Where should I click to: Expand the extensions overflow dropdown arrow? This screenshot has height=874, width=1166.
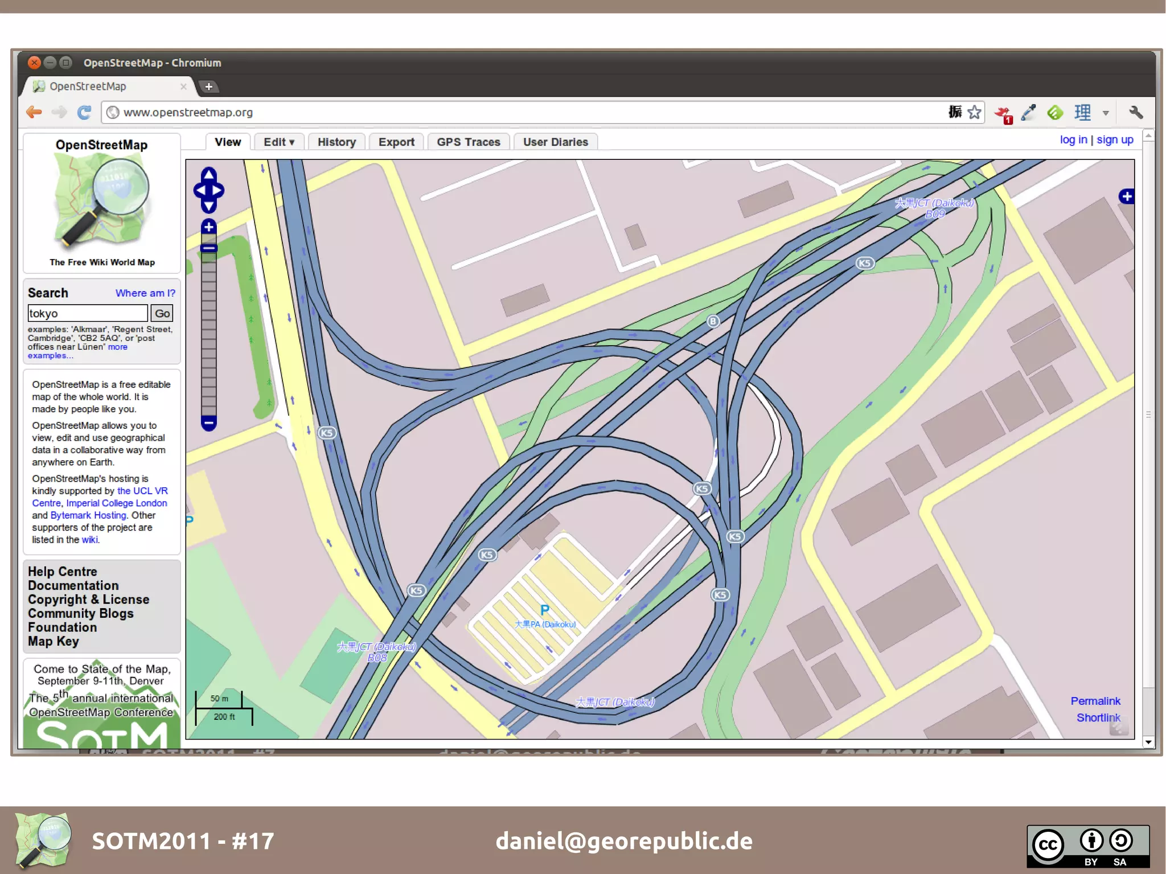pyautogui.click(x=1106, y=113)
